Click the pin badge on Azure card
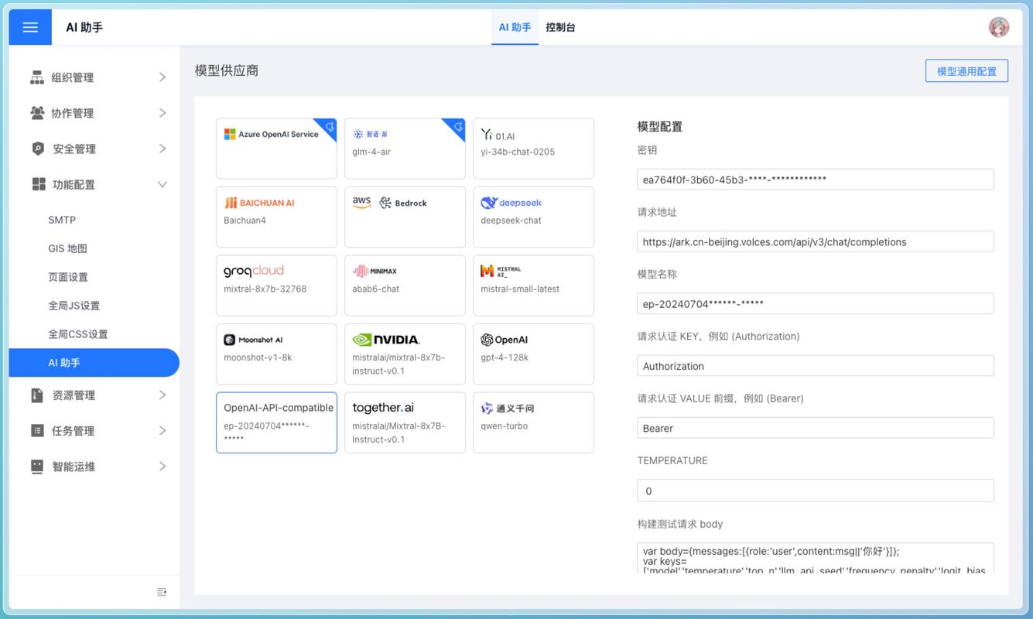Screen dimensions: 1033x619 (x=329, y=127)
